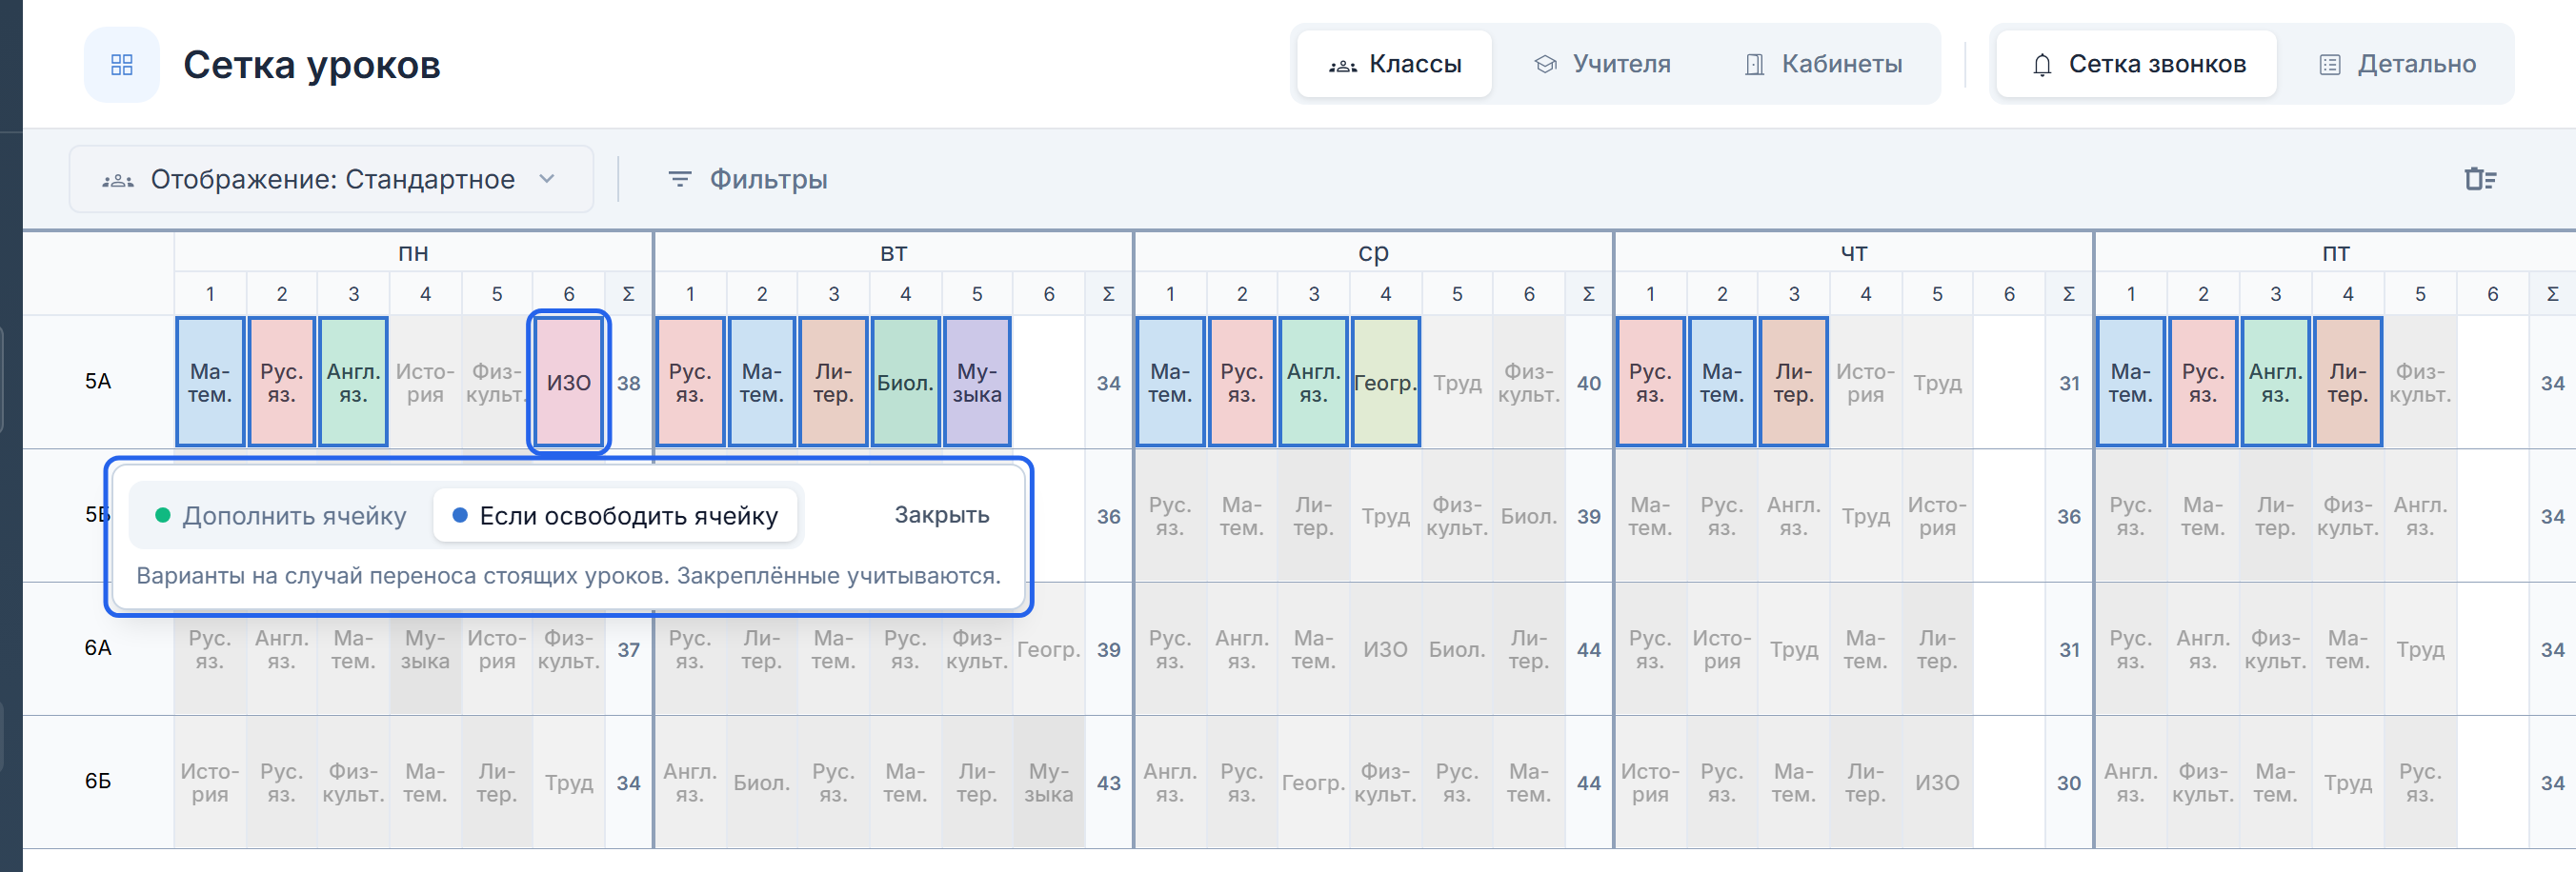Select highlighted ИЗО cell for 5А Monday

tap(569, 382)
